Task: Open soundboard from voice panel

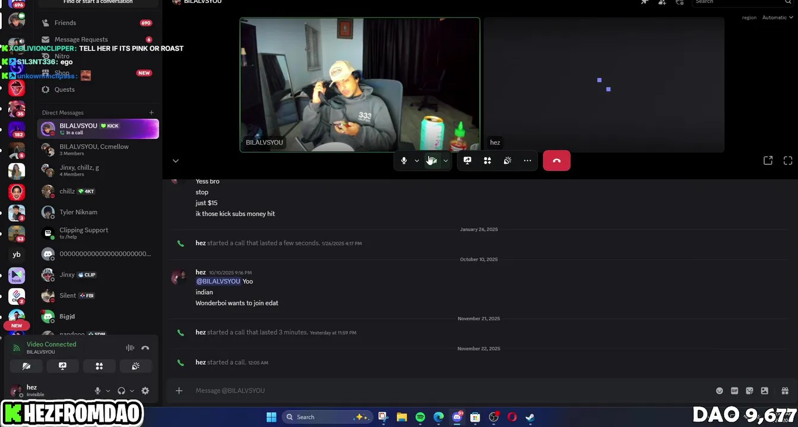Action: click(x=135, y=367)
